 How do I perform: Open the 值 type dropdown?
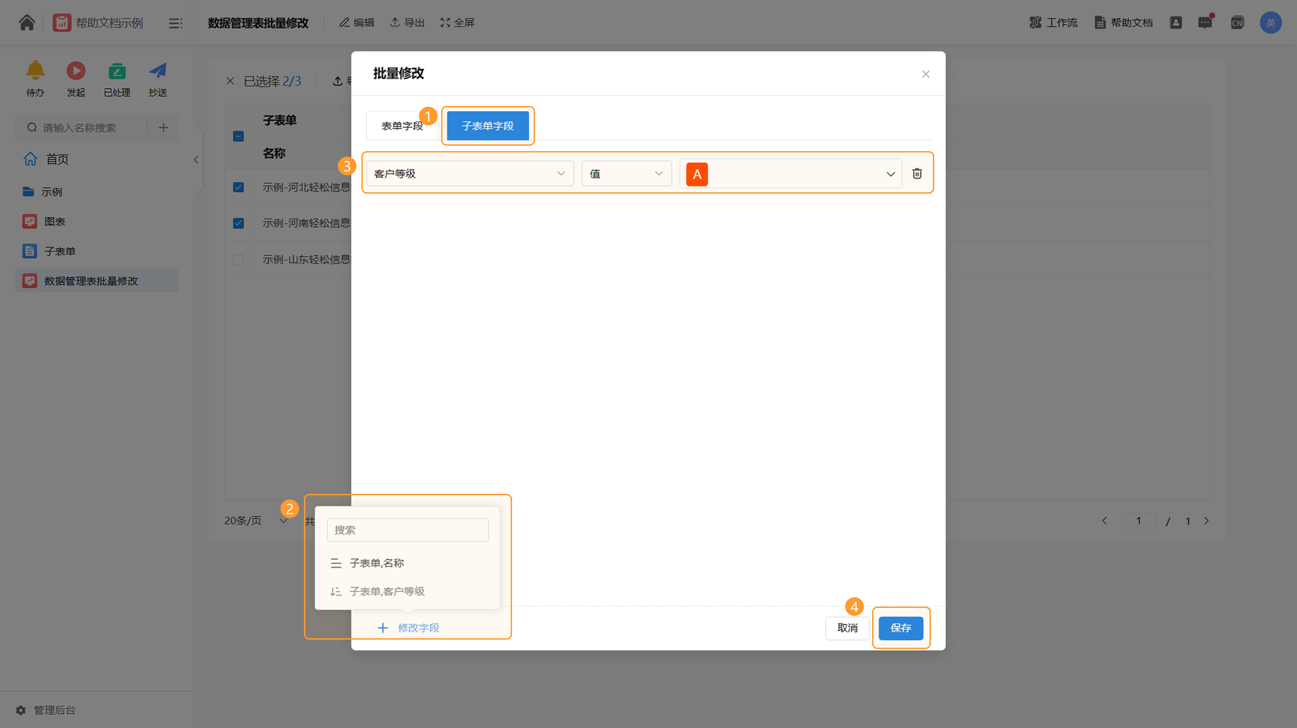626,173
